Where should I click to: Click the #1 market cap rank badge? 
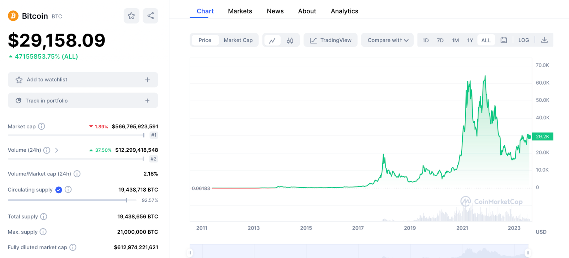coord(154,135)
